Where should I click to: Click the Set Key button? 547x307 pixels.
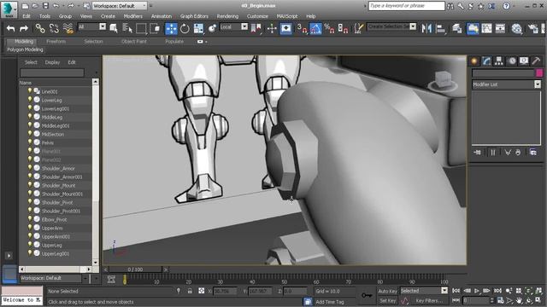coord(387,301)
